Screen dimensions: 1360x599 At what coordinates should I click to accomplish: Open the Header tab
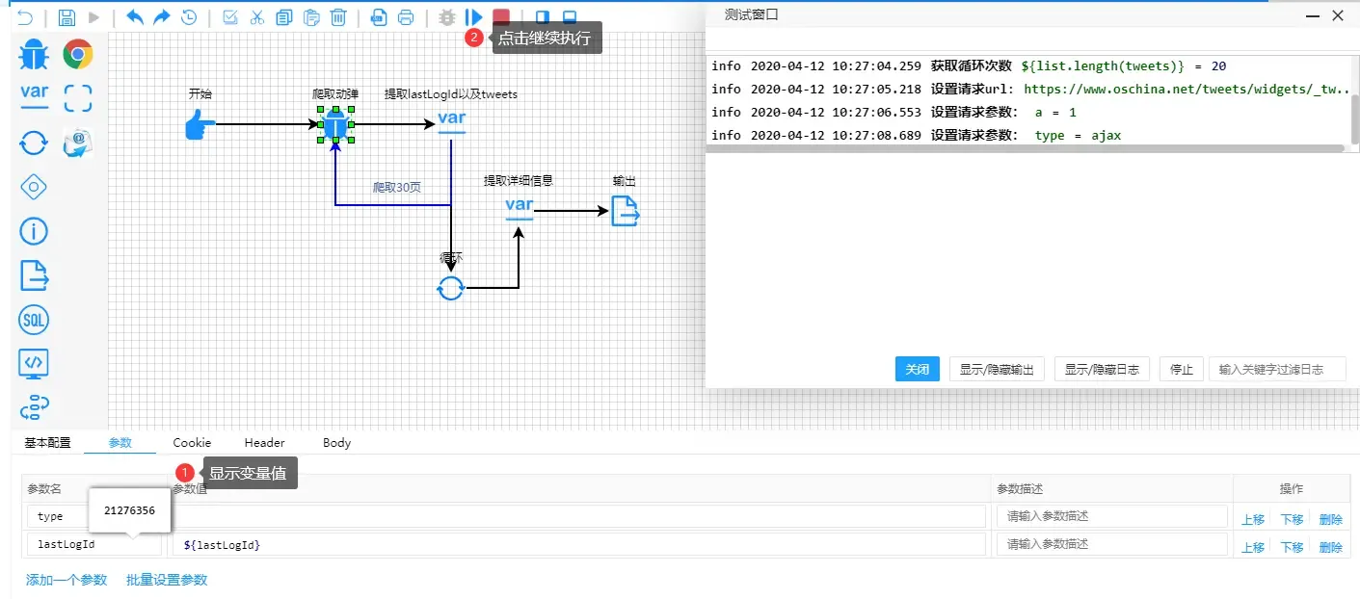click(264, 443)
